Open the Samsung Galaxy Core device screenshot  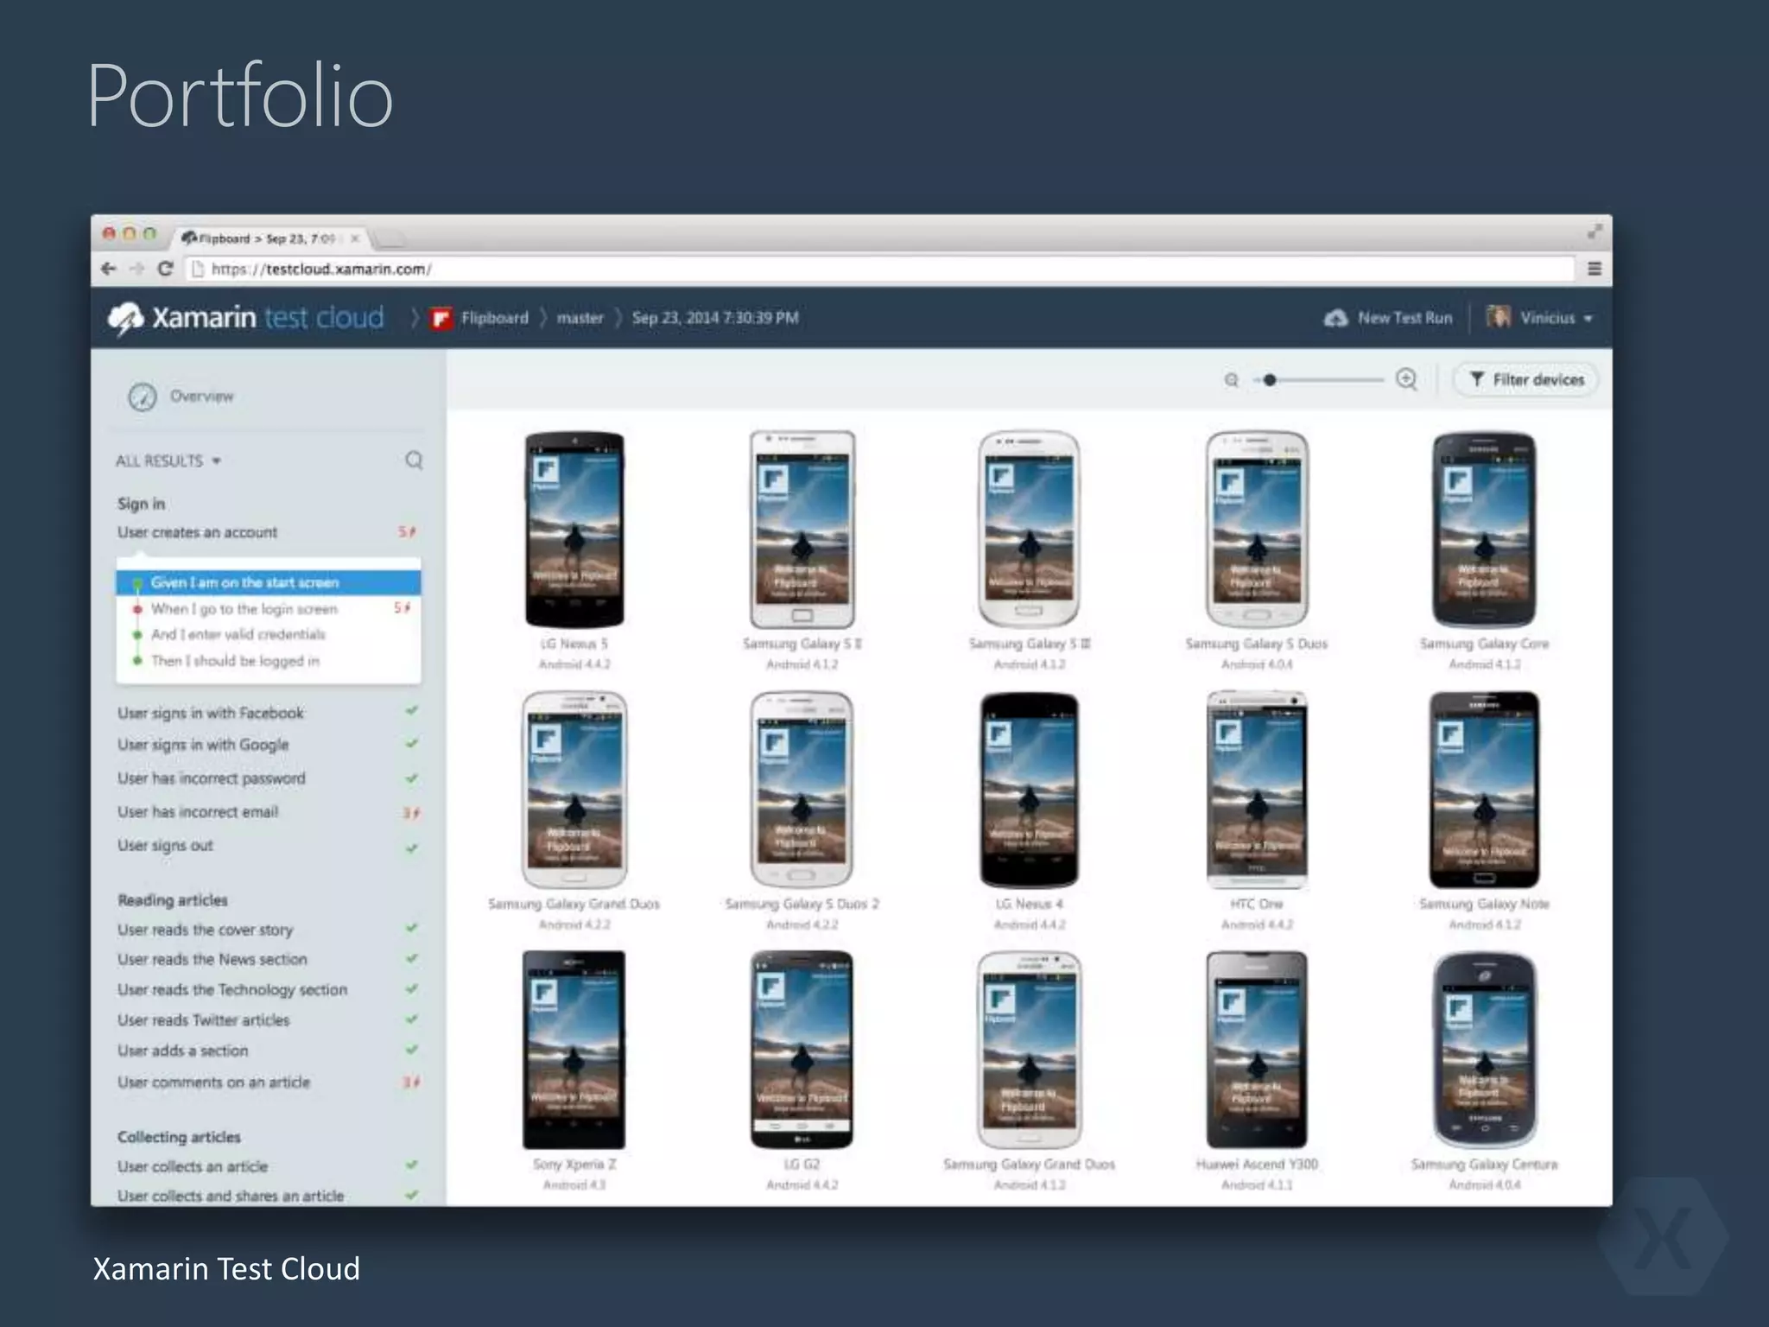click(1484, 529)
